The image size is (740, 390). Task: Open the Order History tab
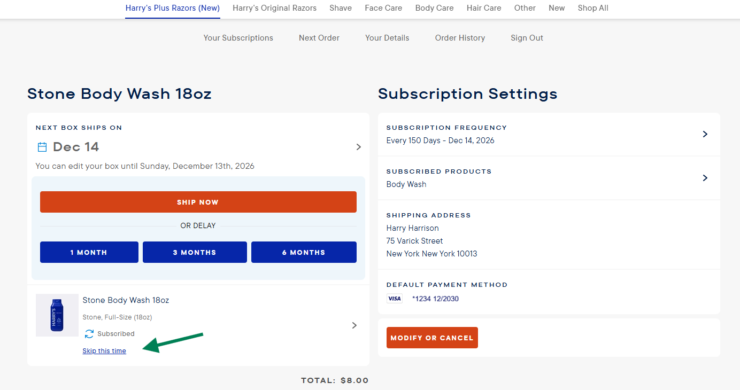pyautogui.click(x=460, y=38)
